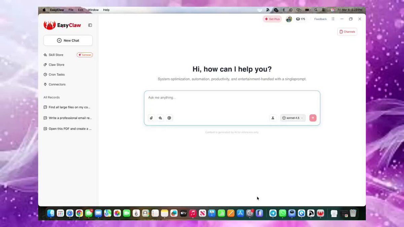Send the prompt with the arrow button
The image size is (404, 227).
coord(313,118)
